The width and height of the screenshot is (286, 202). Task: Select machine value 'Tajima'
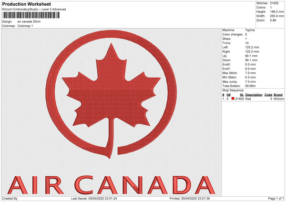click(250, 30)
